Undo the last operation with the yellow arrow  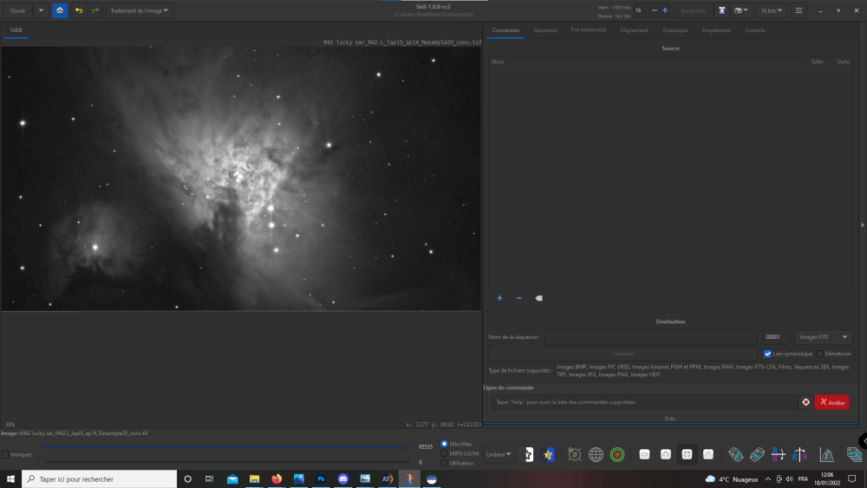click(x=79, y=10)
